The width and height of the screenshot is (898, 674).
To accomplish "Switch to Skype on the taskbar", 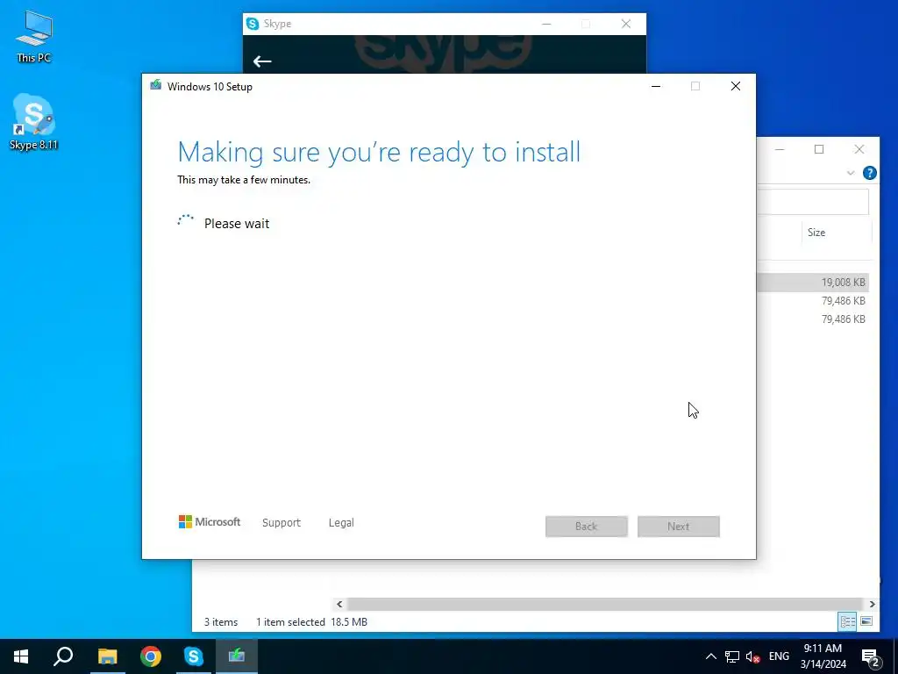I will point(194,656).
